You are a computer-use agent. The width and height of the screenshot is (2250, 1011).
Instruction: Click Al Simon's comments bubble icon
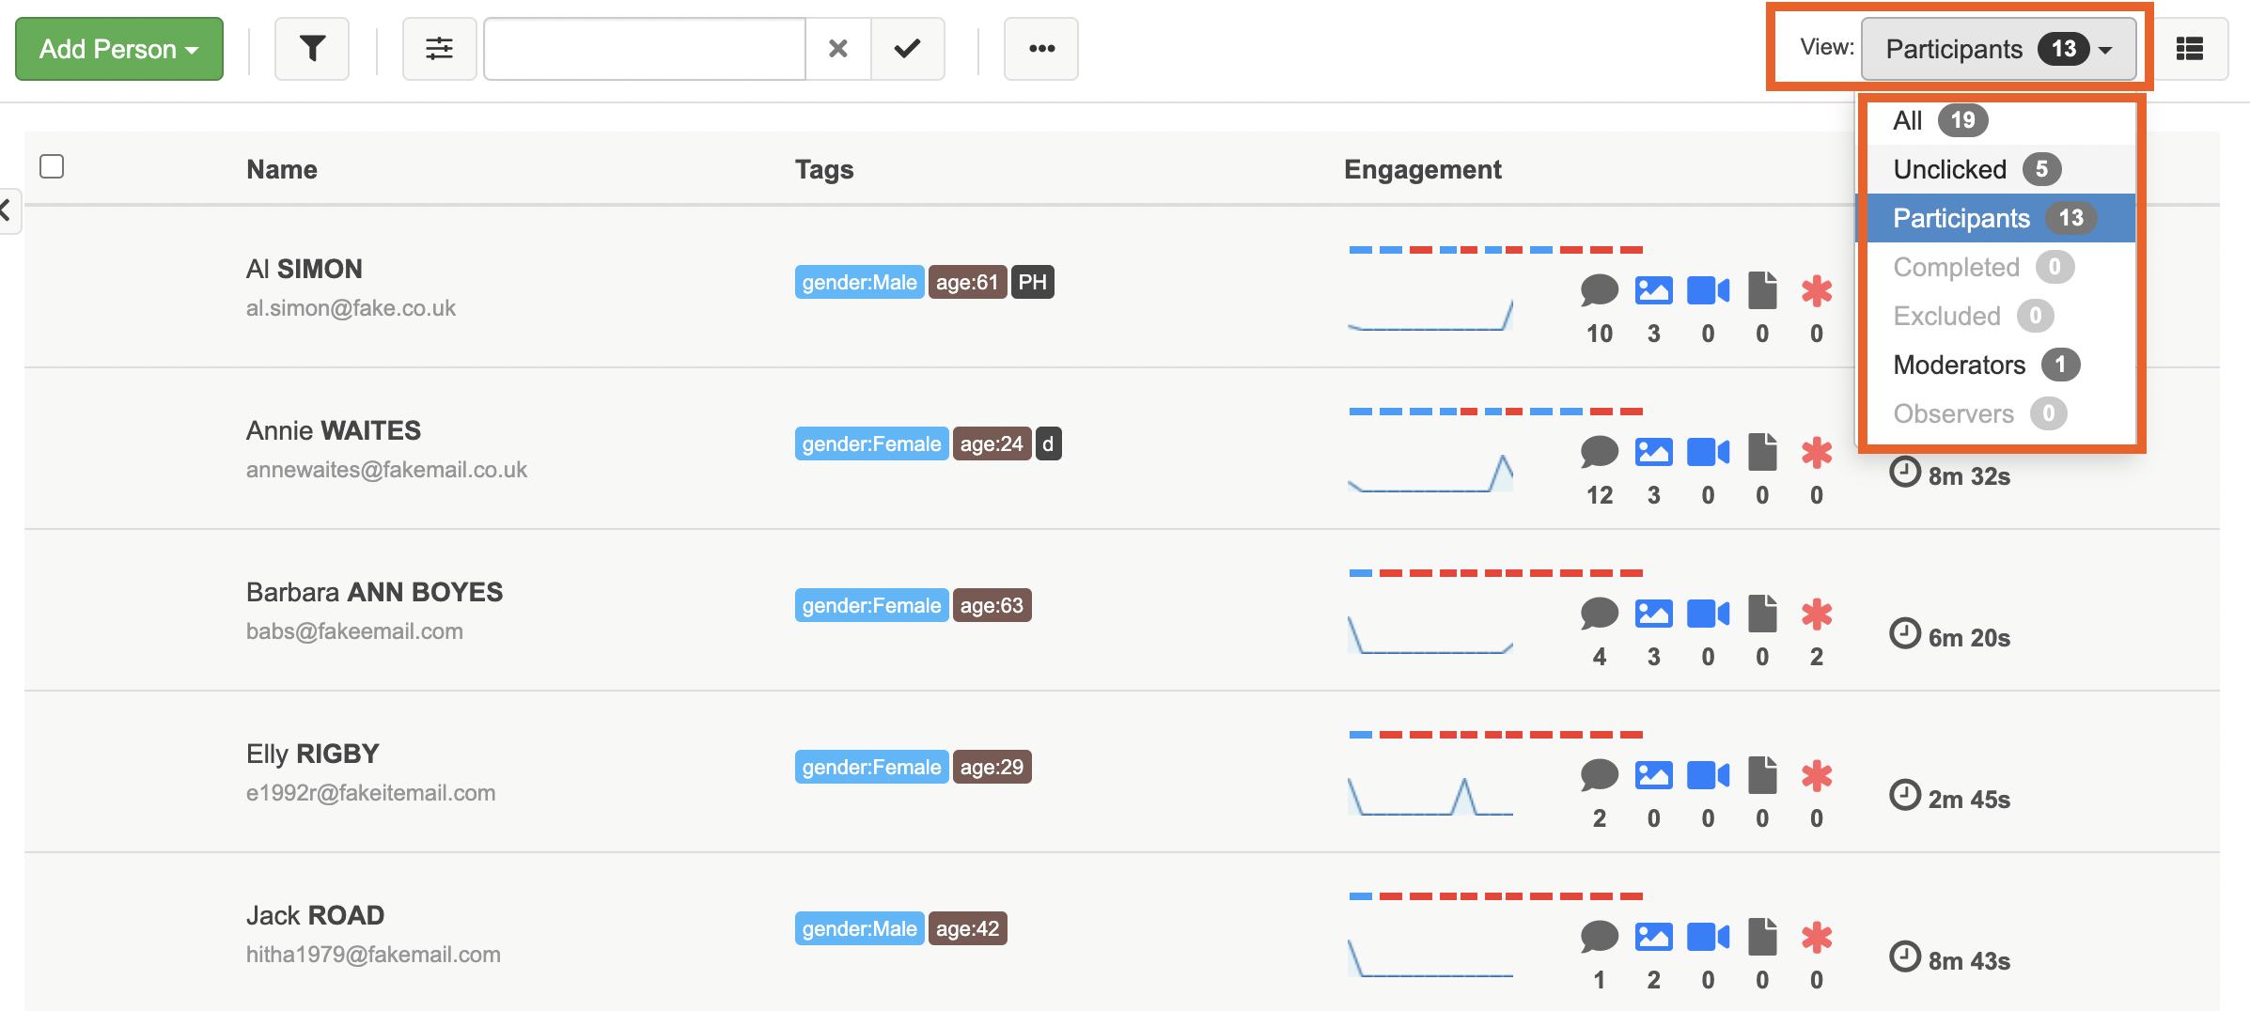tap(1599, 291)
